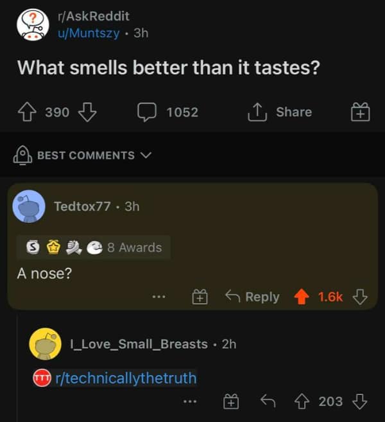This screenshot has height=422, width=385.
Task: Visit u/Muntszy's profile
Action: pos(89,33)
